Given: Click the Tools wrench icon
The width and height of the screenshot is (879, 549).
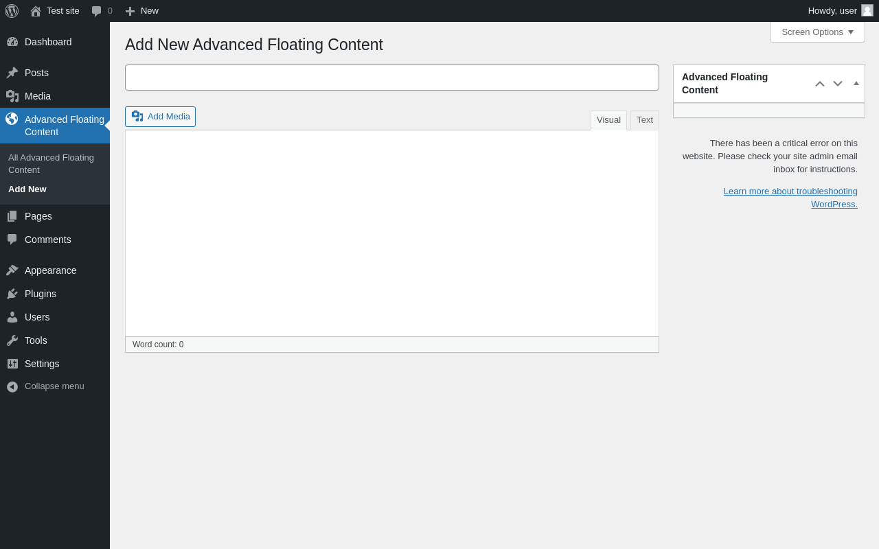Looking at the screenshot, I should (x=12, y=340).
